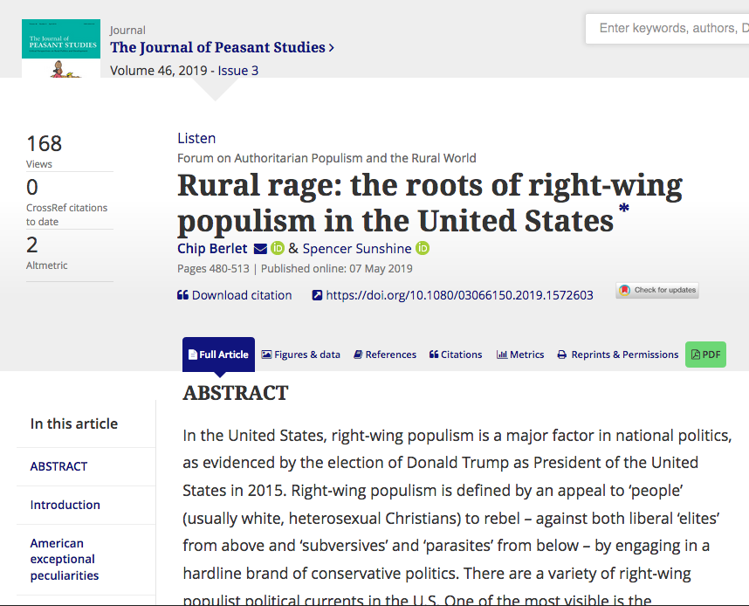
Task: Click the Download citation quote icon
Action: point(183,295)
